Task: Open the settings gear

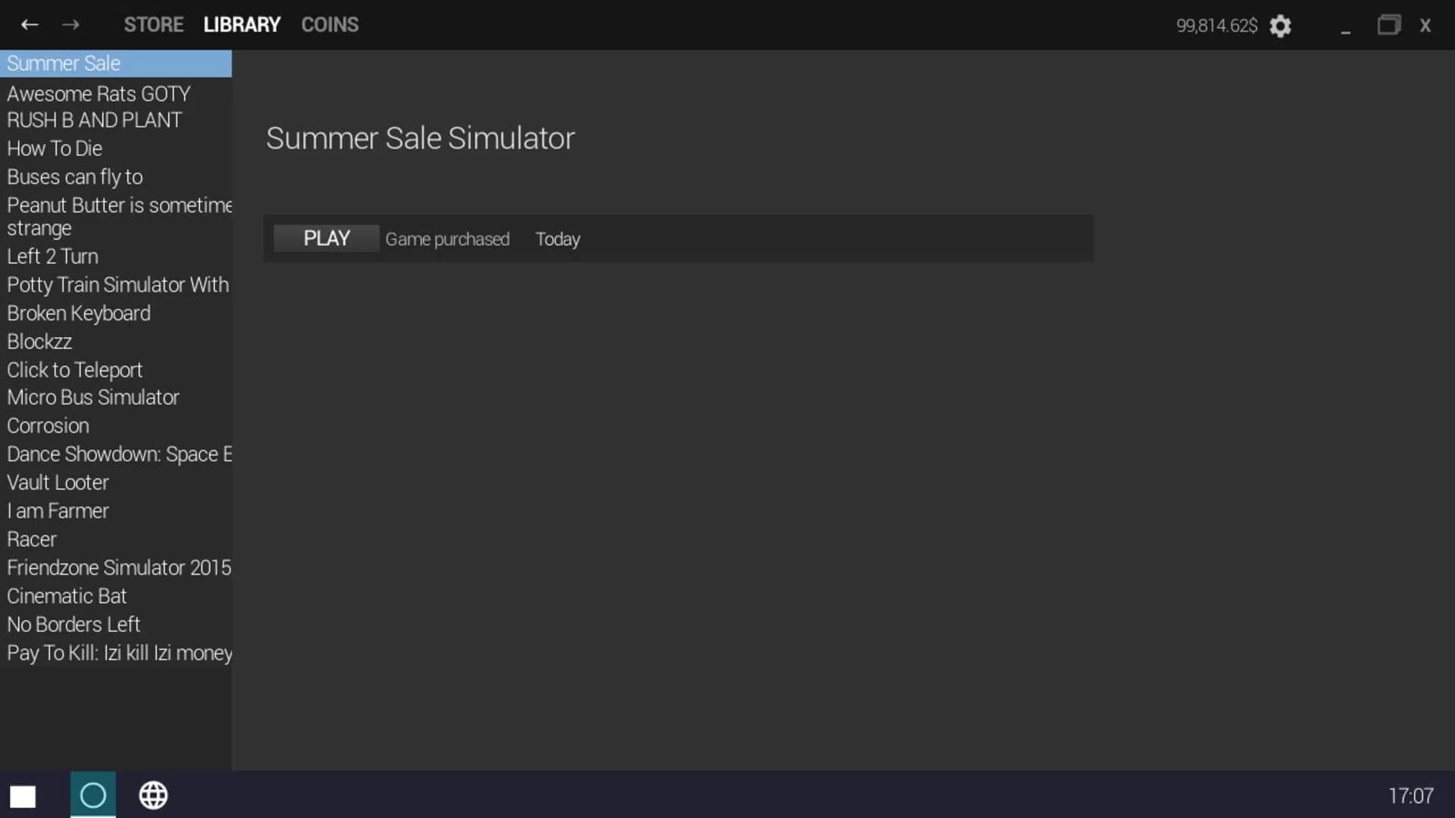Action: (x=1281, y=26)
